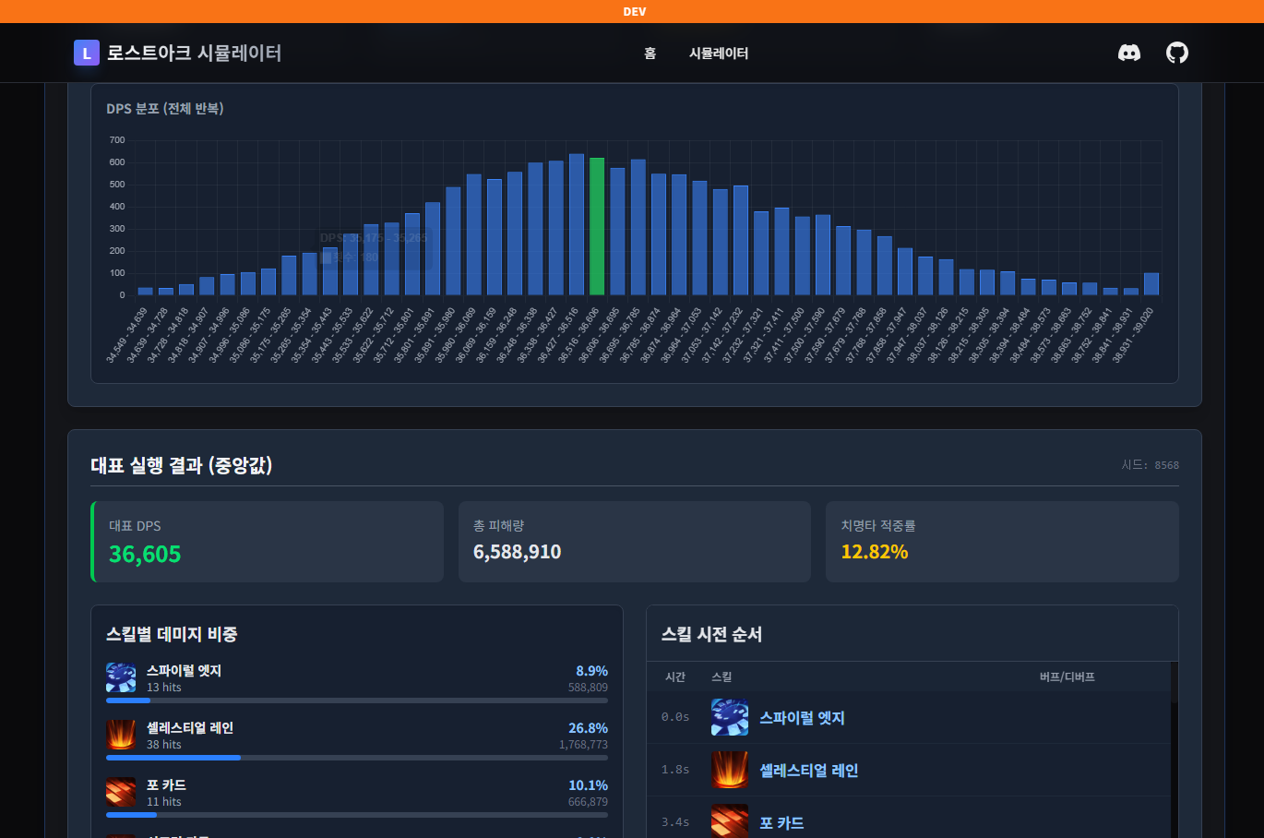Click the DPS 분포 (전체 반복) chart title
The width and height of the screenshot is (1264, 838).
[x=165, y=109]
